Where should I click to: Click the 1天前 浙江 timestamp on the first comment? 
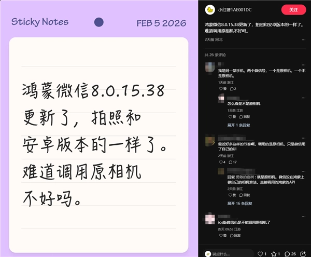coord(226,83)
